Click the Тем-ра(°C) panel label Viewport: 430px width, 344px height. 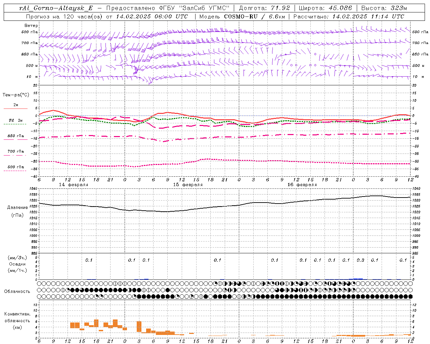pyautogui.click(x=16, y=95)
